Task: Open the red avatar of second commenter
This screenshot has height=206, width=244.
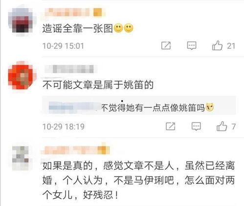Action: (22, 75)
